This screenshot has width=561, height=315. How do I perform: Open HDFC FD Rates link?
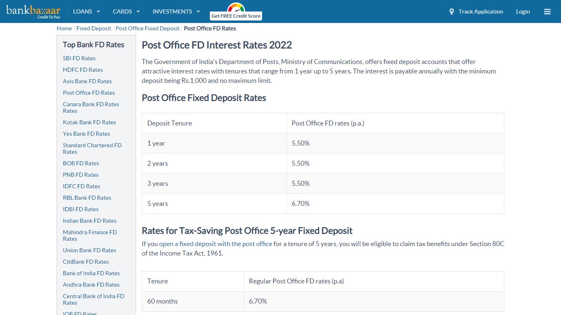(x=83, y=70)
